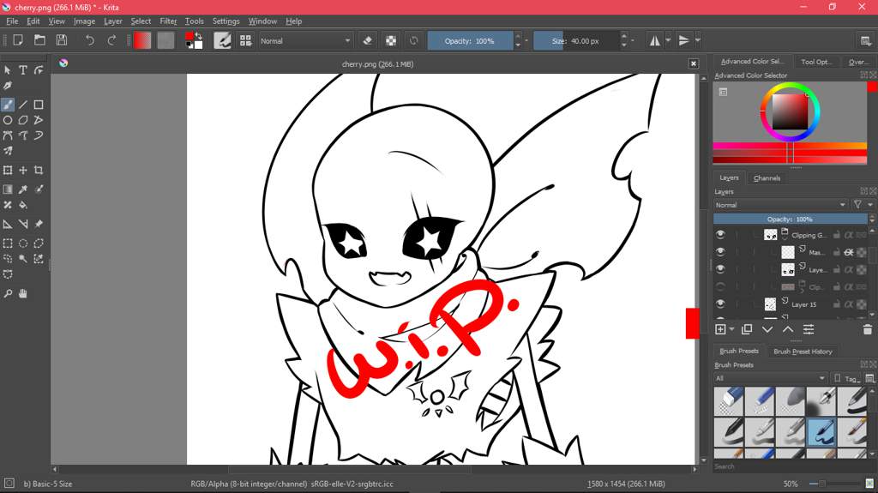Screen dimensions: 878x493
Task: Toggle horizontal mirror tool
Action: point(654,40)
